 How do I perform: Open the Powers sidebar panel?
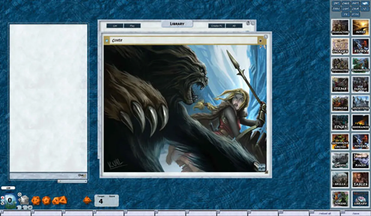361,141
